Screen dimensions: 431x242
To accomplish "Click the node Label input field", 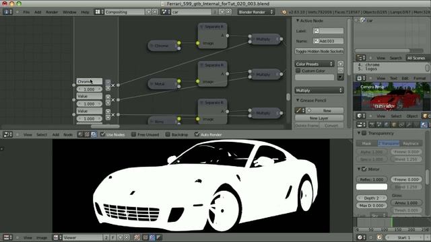I will tap(328, 31).
